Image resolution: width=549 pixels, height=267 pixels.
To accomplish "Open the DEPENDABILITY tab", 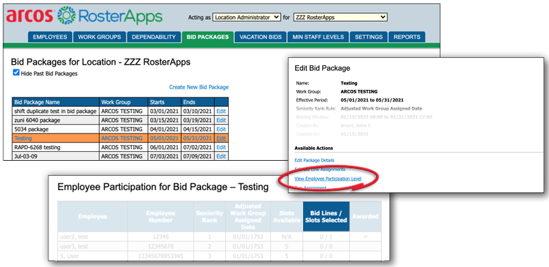I will [154, 37].
